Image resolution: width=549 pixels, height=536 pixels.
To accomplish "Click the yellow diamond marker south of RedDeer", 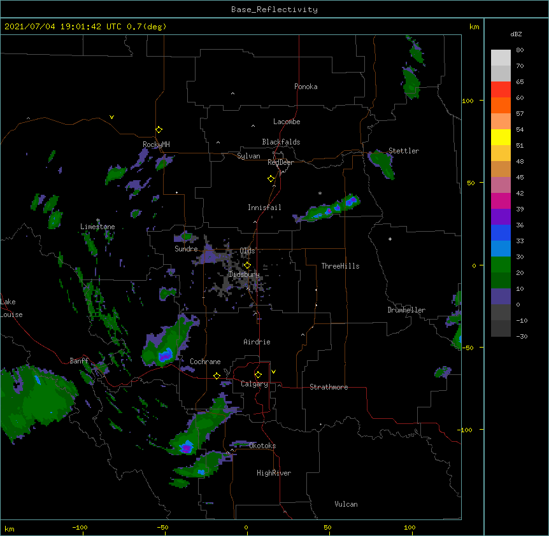I will coord(271,179).
